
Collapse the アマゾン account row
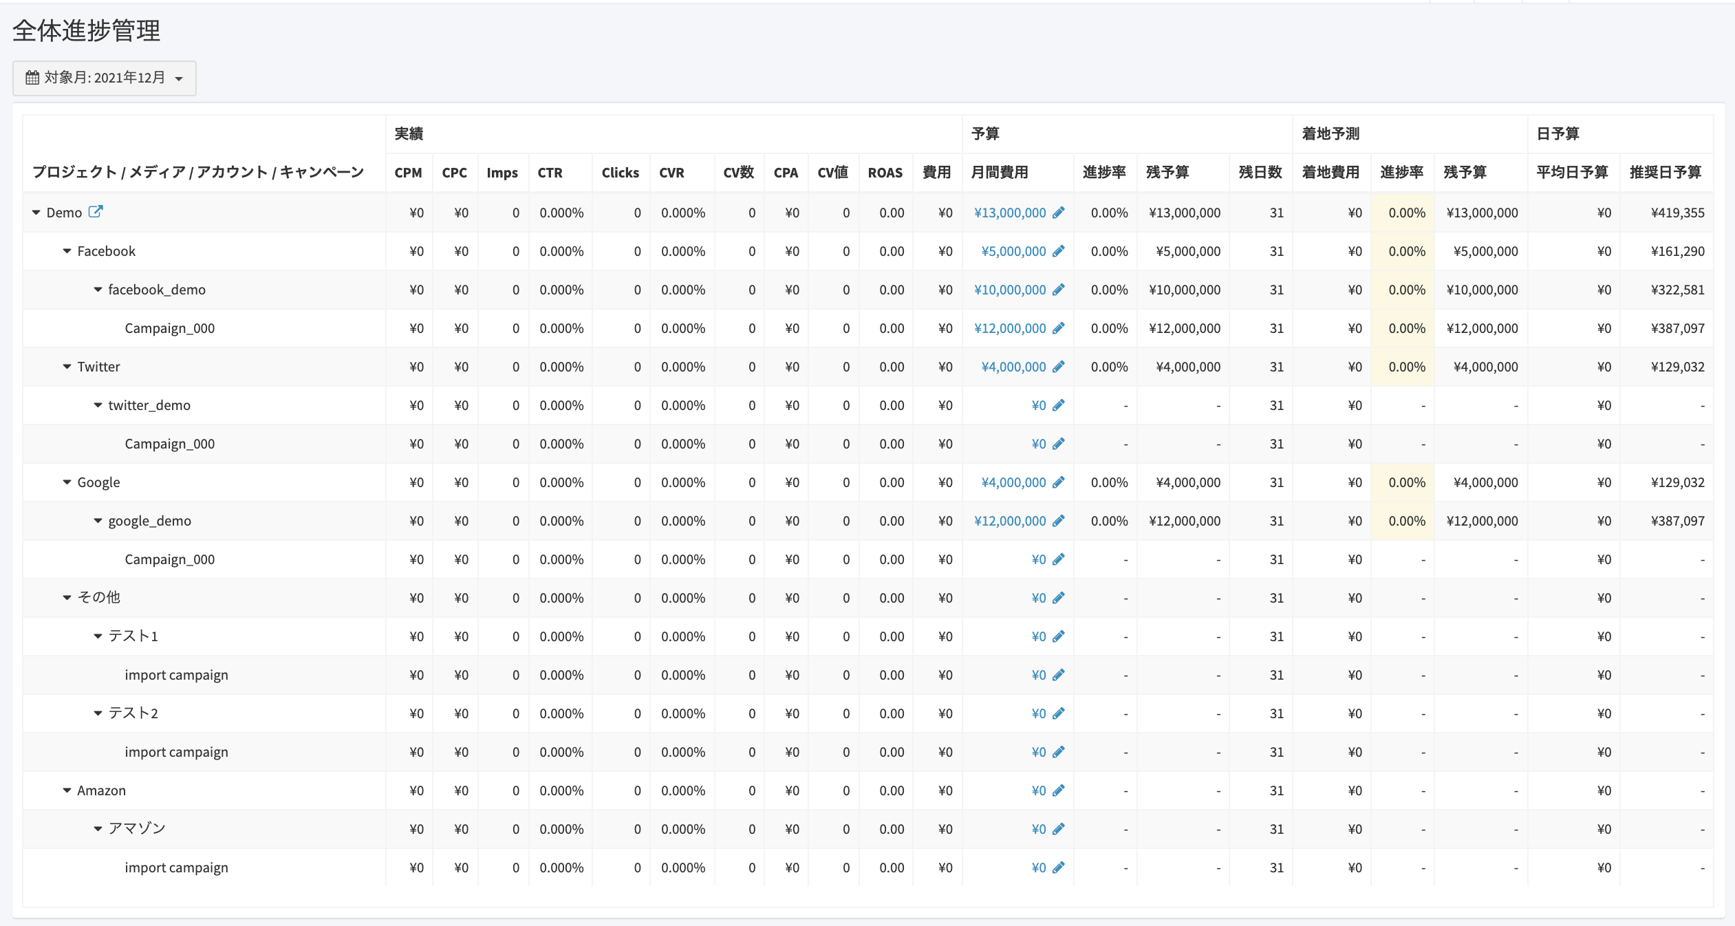pyautogui.click(x=98, y=829)
